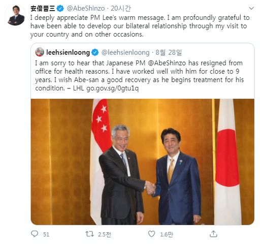
Task: Open Abe Shinzo's profile avatar
Action: tap(16, 15)
